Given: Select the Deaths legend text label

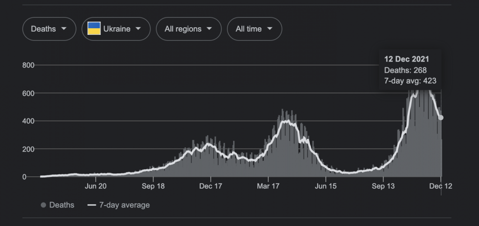Looking at the screenshot, I should coord(62,205).
